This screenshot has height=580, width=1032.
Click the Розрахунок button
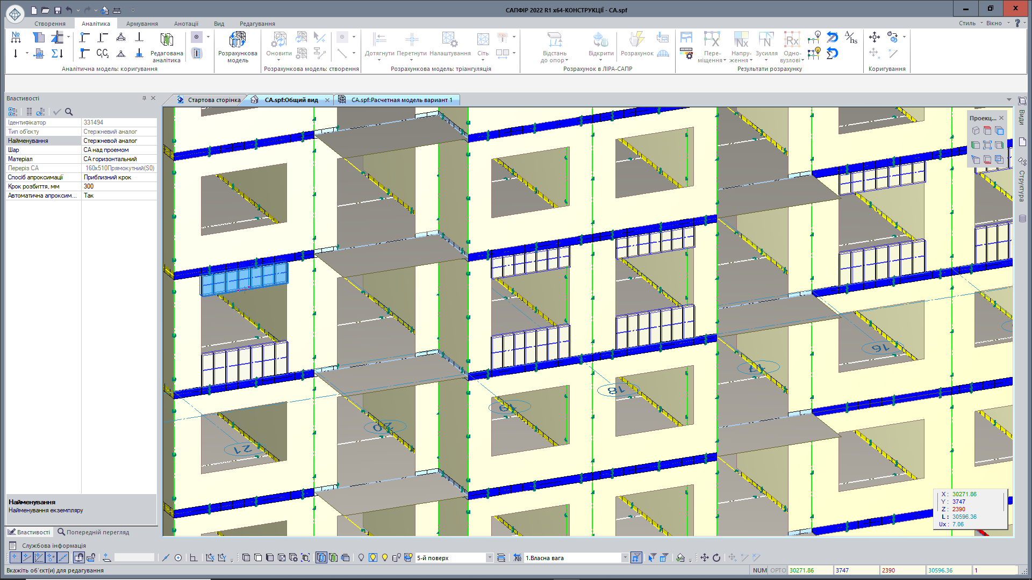pos(637,43)
